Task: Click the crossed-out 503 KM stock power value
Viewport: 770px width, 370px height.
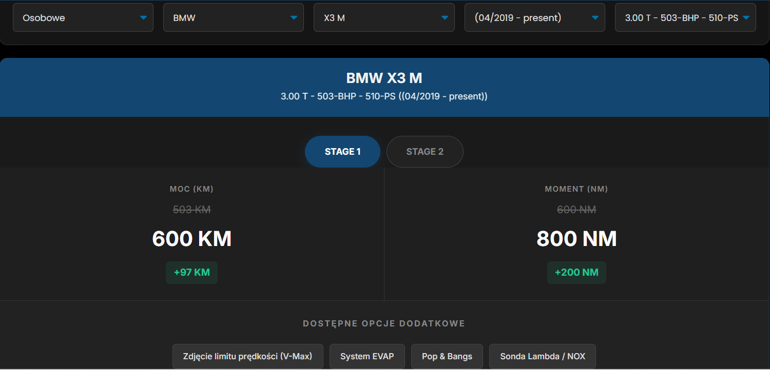Action: pos(191,209)
